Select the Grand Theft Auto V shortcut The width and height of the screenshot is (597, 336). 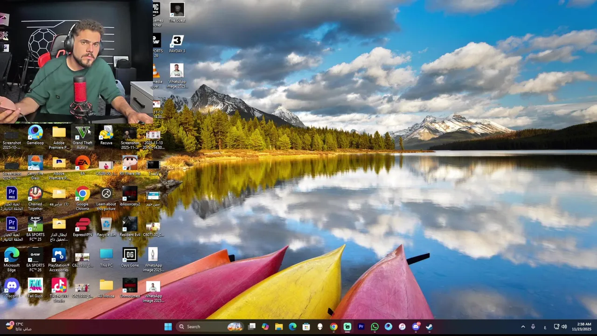coord(83,137)
